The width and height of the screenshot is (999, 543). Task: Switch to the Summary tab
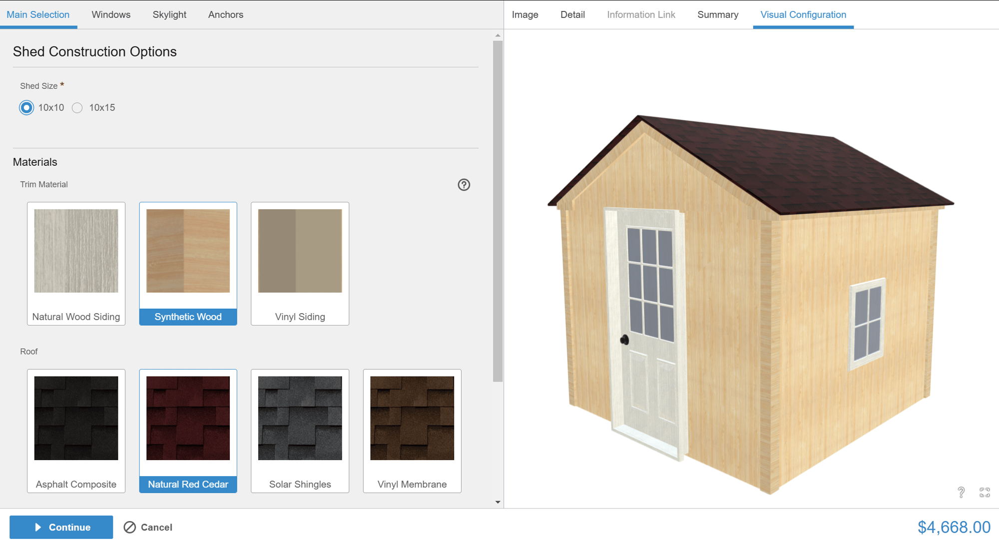pyautogui.click(x=717, y=14)
